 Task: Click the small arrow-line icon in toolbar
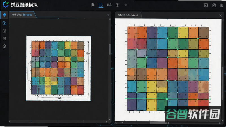pos(125,5)
